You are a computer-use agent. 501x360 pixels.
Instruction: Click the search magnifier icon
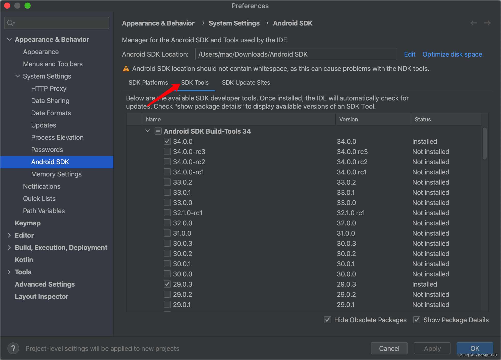[10, 23]
